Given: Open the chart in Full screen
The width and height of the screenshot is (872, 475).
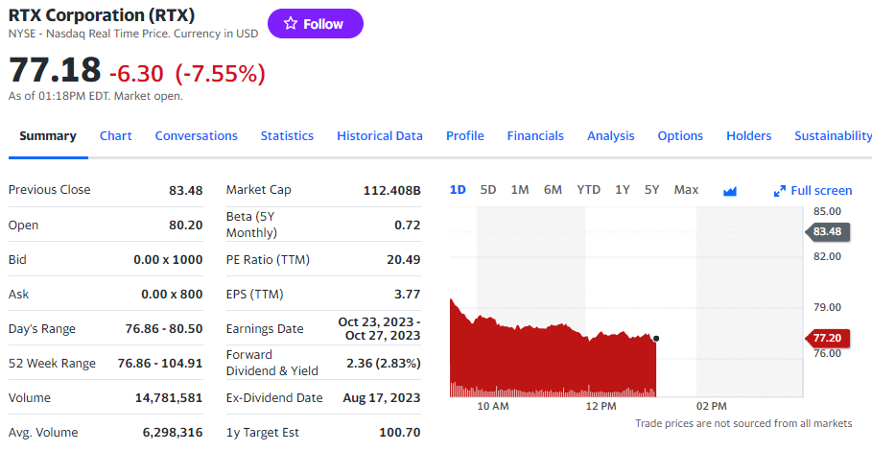Looking at the screenshot, I should pos(813,190).
